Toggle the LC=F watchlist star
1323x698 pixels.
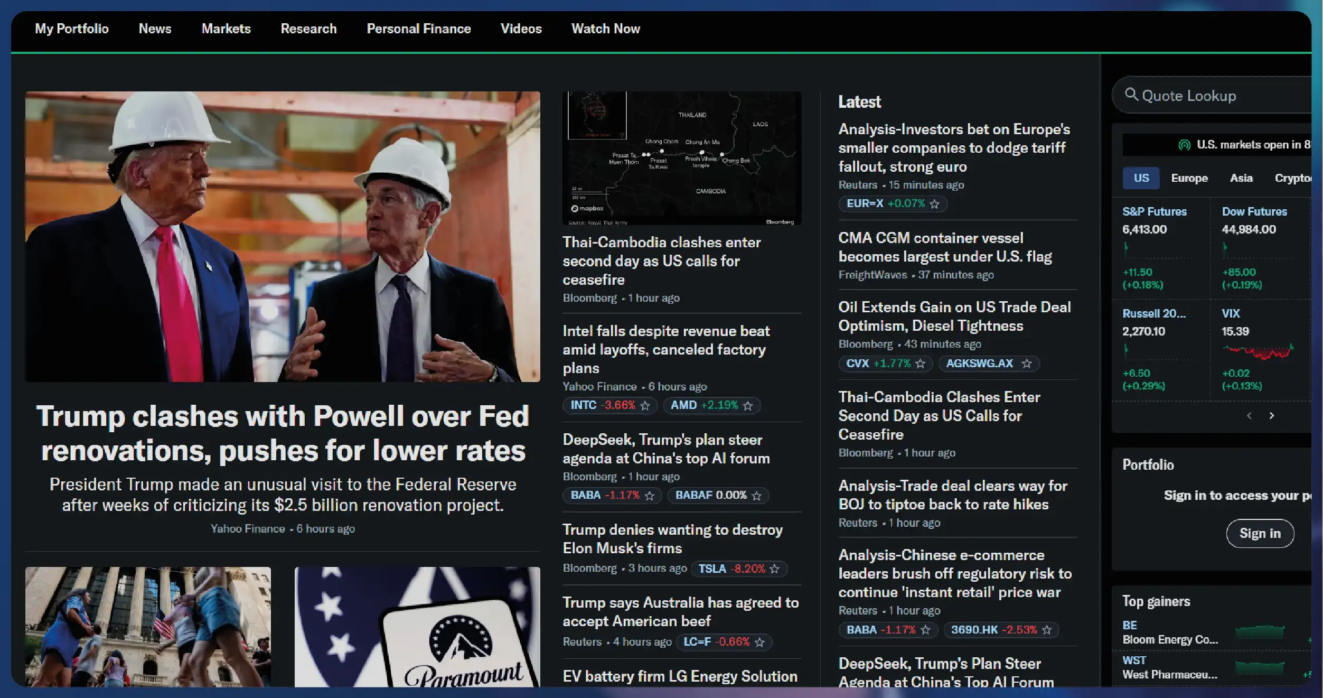point(760,643)
